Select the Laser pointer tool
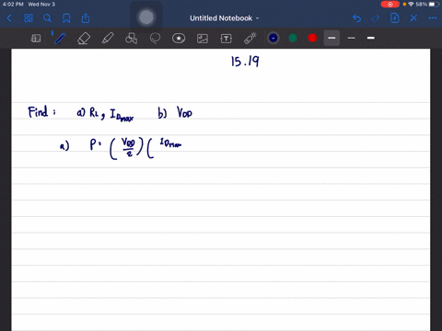The image size is (442, 331). [250, 39]
